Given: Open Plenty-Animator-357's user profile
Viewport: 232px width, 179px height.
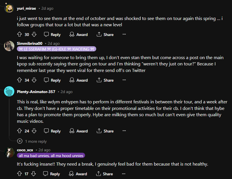Looking at the screenshot, I should [x=36, y=92].
